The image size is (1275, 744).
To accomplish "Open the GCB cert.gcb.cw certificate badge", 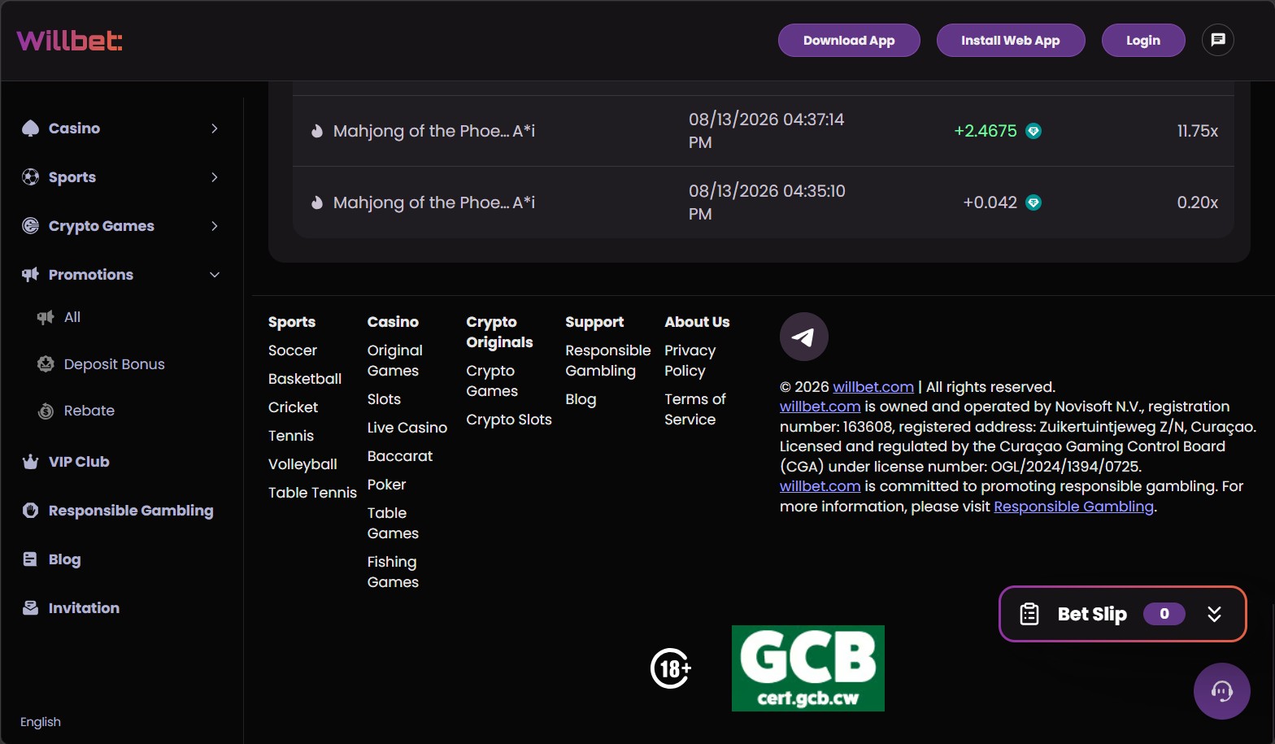I will [808, 668].
